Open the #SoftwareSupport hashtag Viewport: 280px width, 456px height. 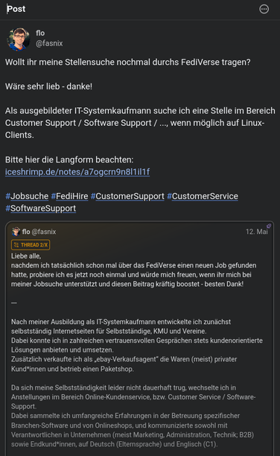tap(40, 209)
